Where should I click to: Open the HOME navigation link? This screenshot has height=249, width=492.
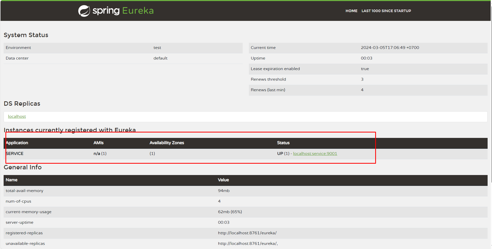tap(351, 11)
